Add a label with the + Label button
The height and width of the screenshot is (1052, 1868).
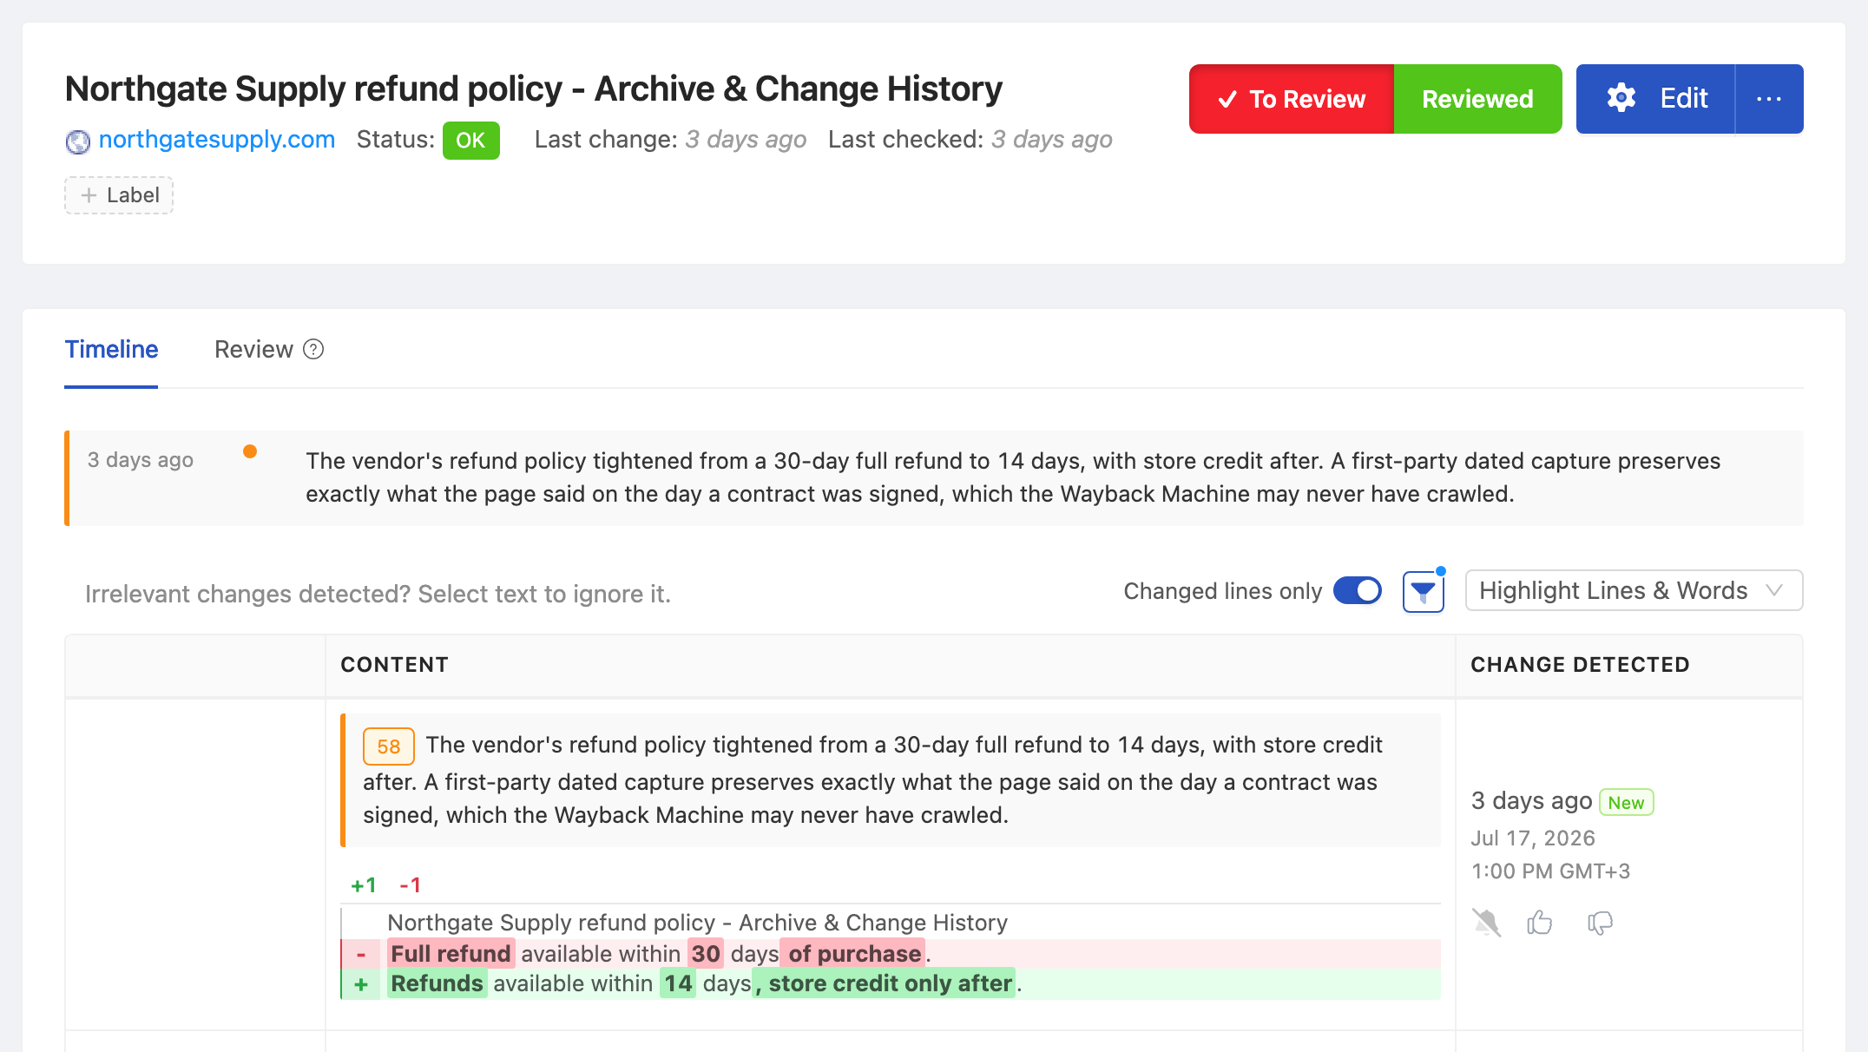(x=119, y=195)
